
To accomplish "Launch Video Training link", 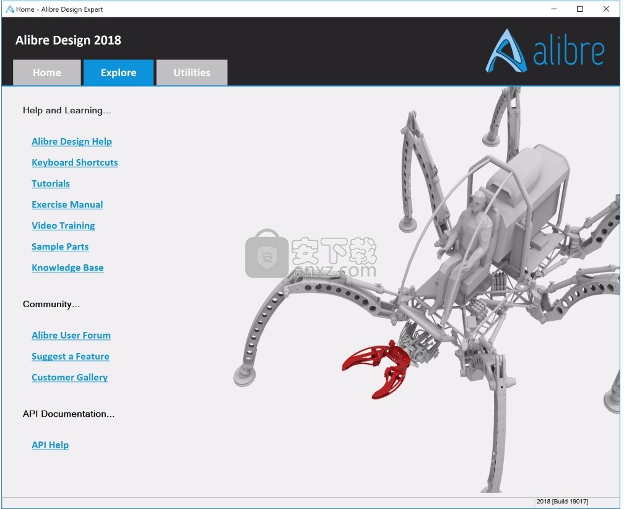I will pos(63,226).
